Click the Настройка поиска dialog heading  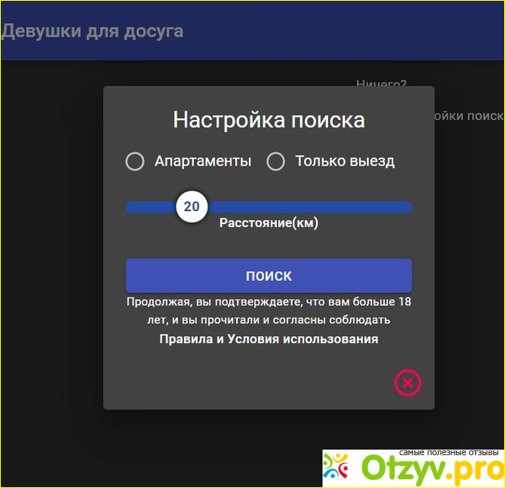[269, 120]
